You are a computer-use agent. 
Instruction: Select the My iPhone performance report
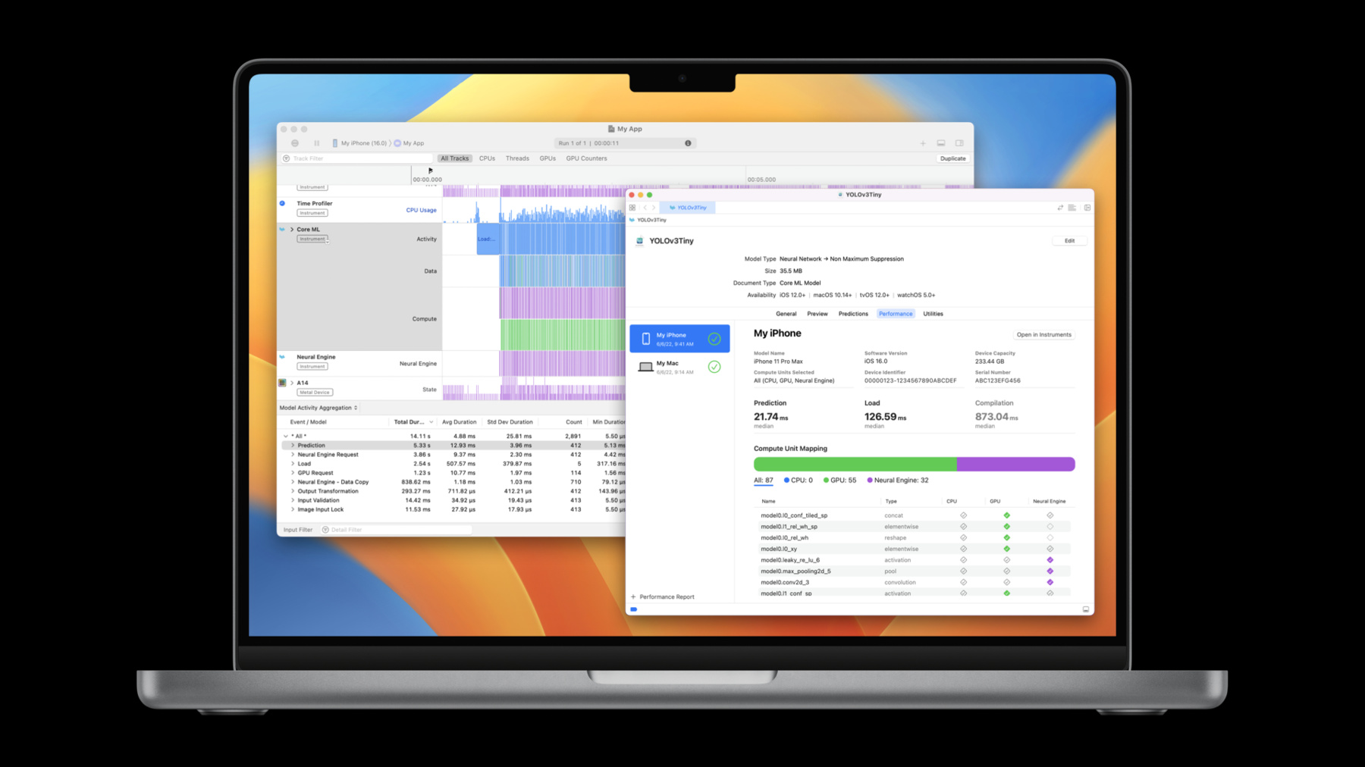tap(679, 339)
